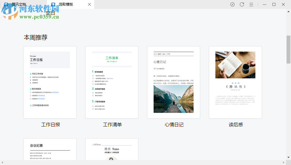Click the right arrow of the horizontal scrollbar
This screenshot has height=165, width=291.
[284, 163]
